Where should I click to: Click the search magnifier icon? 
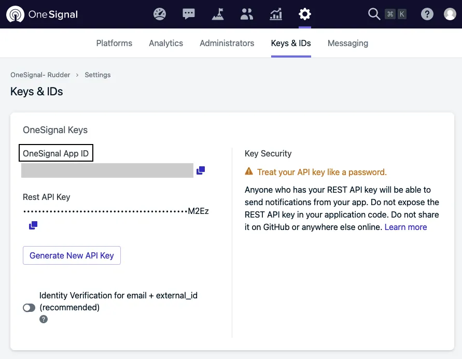pyautogui.click(x=374, y=14)
